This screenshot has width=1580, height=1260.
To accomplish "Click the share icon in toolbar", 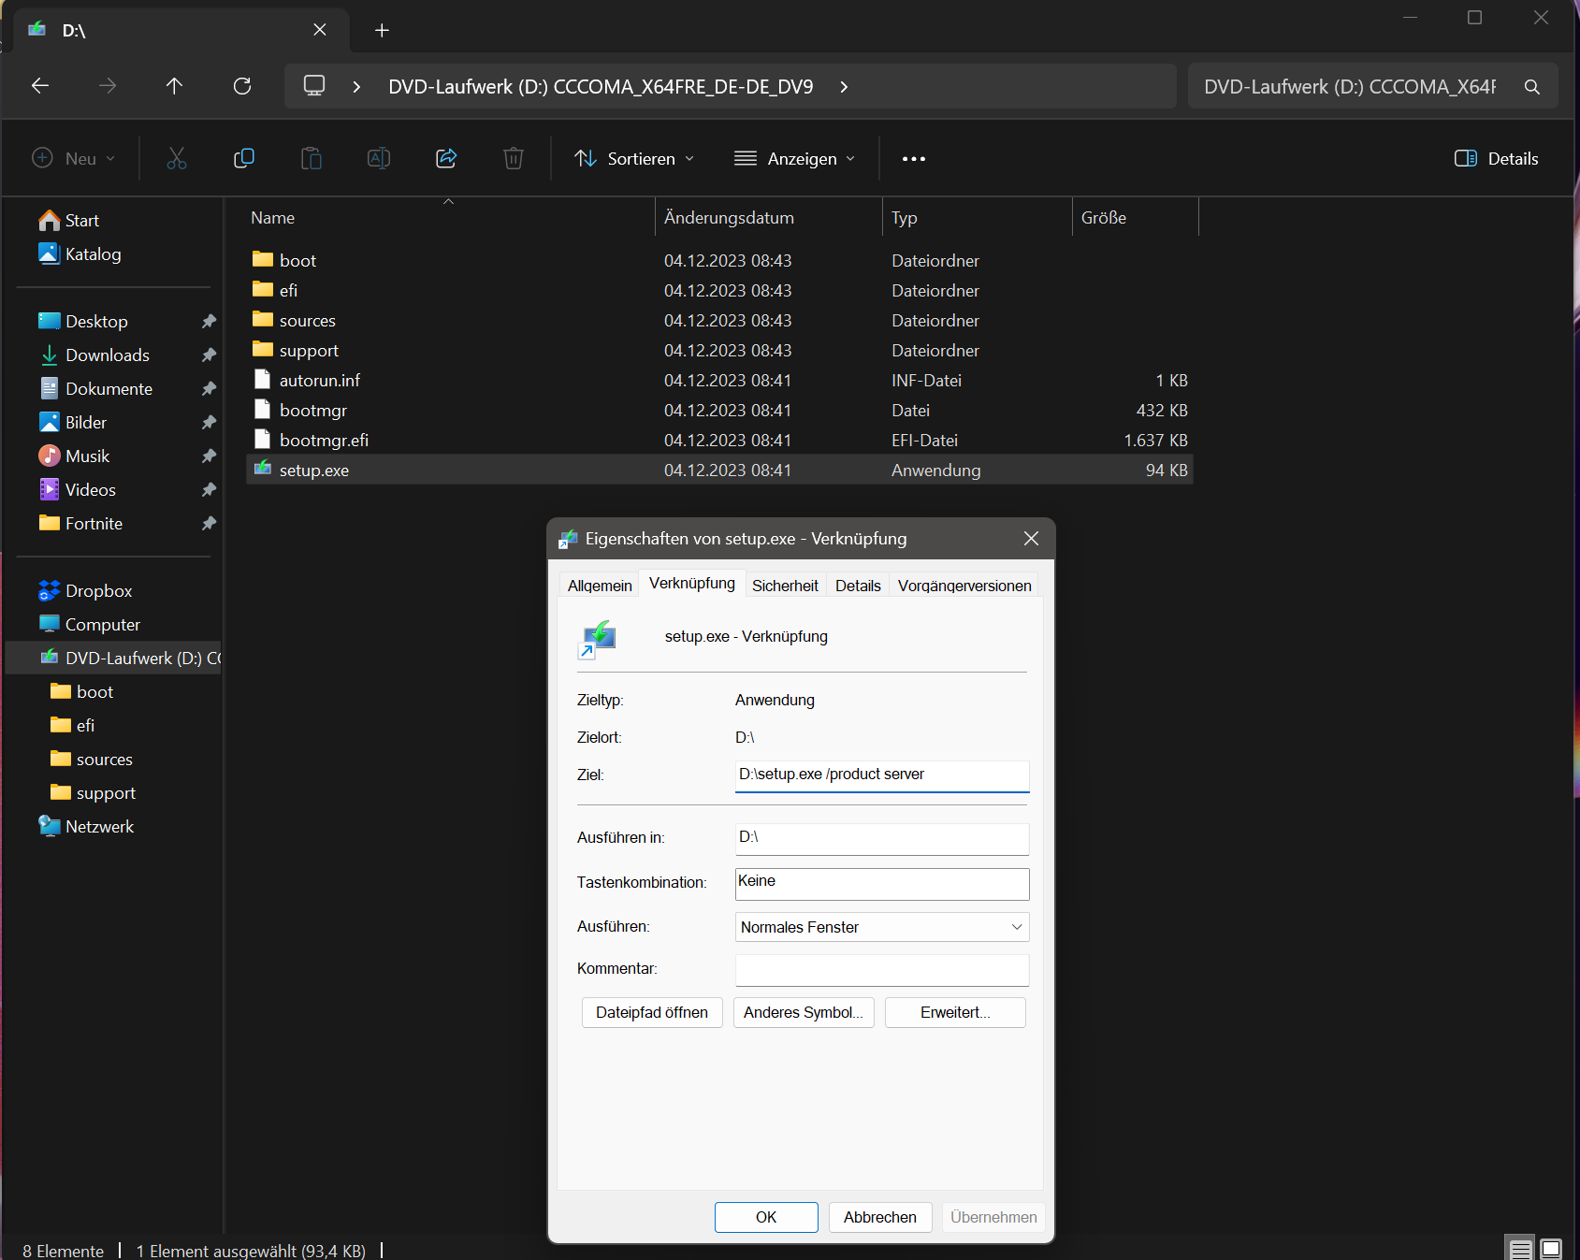I will click(x=446, y=158).
